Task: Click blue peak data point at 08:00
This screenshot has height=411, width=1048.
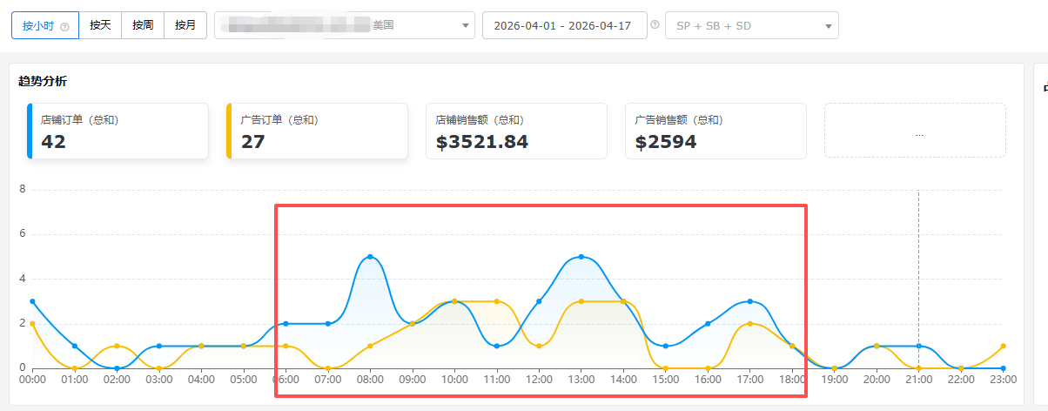Action: (x=370, y=257)
